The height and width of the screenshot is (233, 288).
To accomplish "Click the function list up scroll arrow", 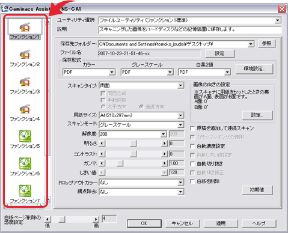I will (x=47, y=21).
